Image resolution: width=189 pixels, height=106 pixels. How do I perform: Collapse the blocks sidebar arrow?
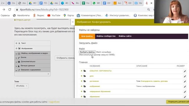point(48,74)
